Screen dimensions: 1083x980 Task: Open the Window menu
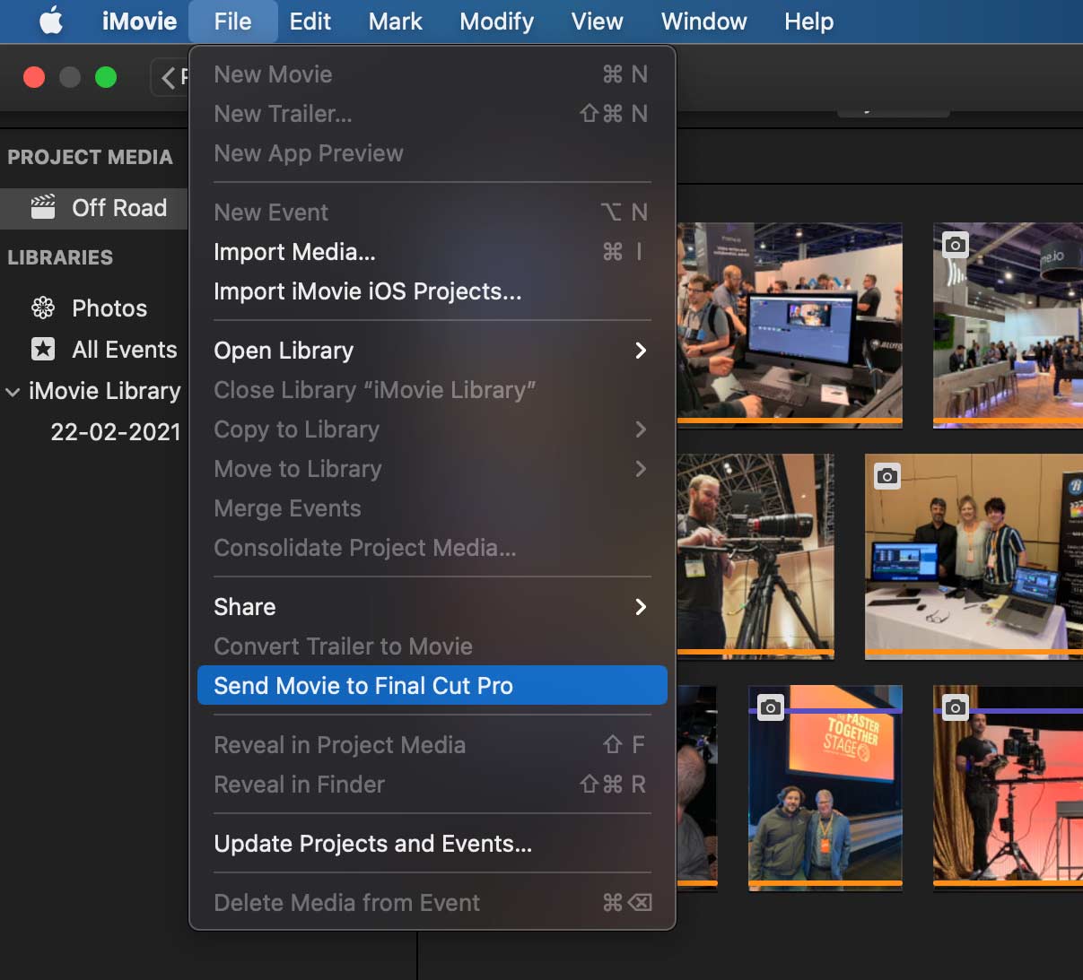703,21
